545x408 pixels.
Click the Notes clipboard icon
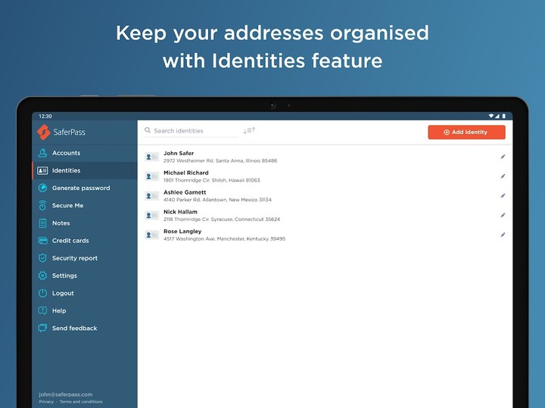pos(42,223)
